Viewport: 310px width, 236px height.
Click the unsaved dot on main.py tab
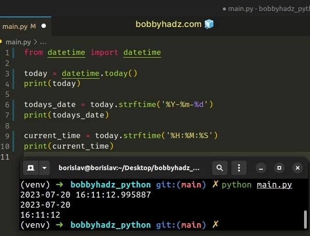coord(44,26)
